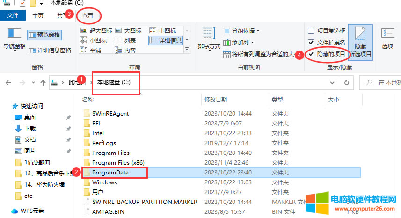Screen dimensions: 401x218
Task: Click the refresh icon beside address bar
Action: (x=346, y=82)
